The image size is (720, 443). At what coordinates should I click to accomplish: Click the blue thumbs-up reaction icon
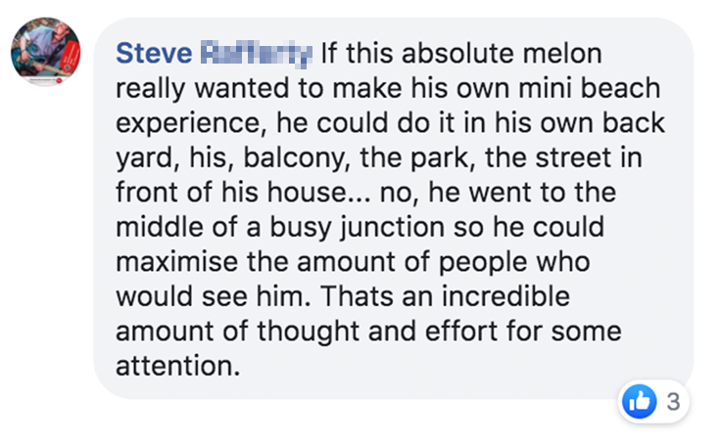(640, 401)
